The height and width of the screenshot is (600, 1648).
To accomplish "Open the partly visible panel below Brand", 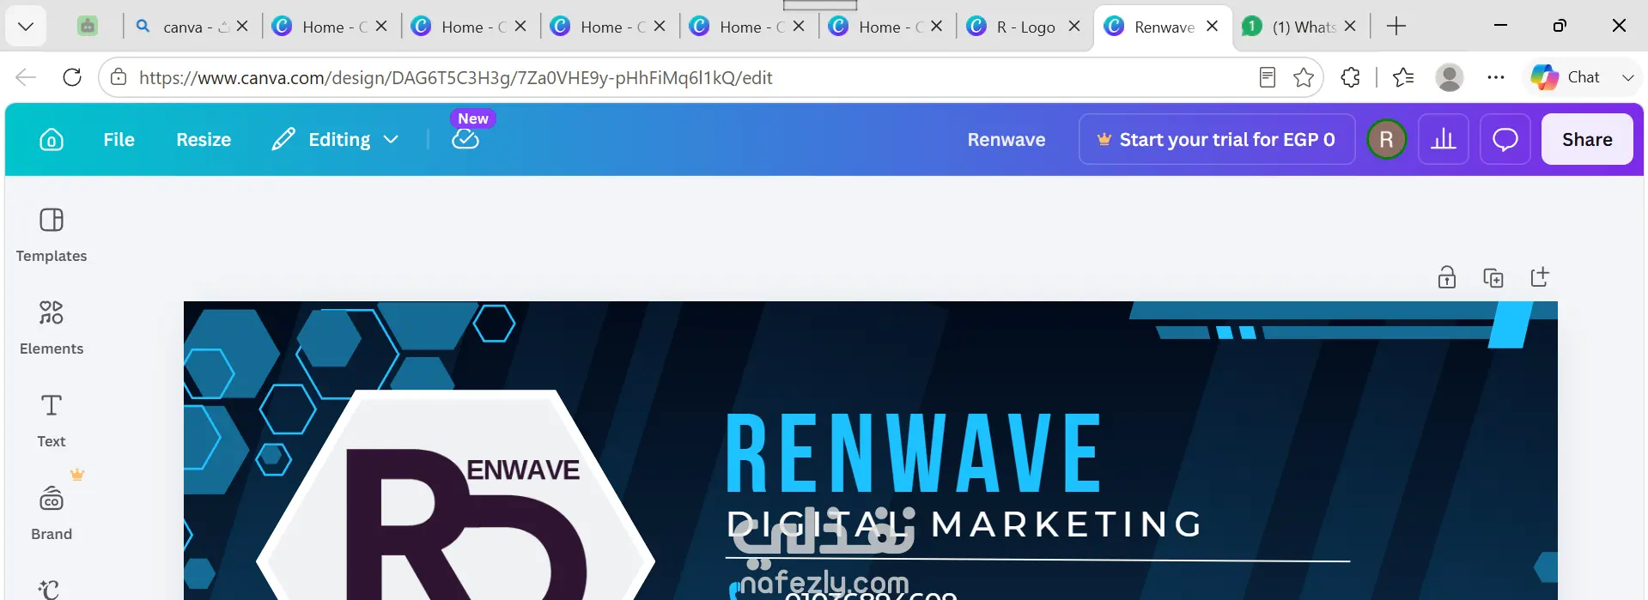I will 50,589.
